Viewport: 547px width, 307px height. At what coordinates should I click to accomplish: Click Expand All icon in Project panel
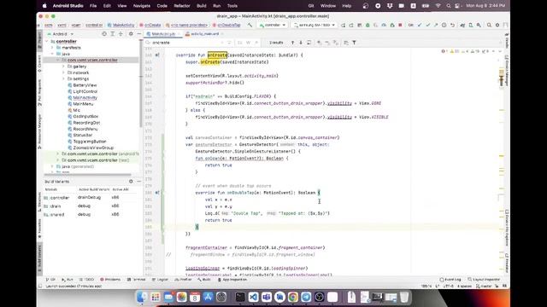coord(112,34)
